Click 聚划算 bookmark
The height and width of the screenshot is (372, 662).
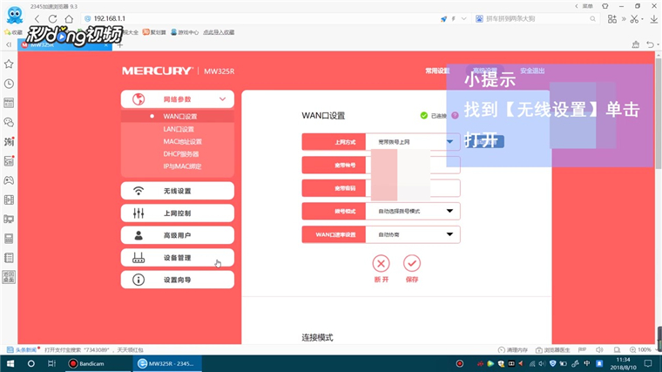(x=154, y=32)
